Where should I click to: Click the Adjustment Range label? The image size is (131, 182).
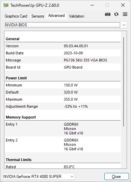click(22, 106)
